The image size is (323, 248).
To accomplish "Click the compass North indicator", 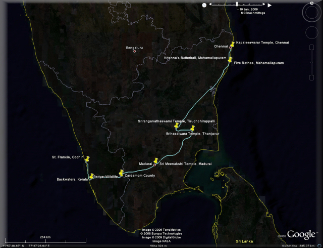I will click(312, 4).
